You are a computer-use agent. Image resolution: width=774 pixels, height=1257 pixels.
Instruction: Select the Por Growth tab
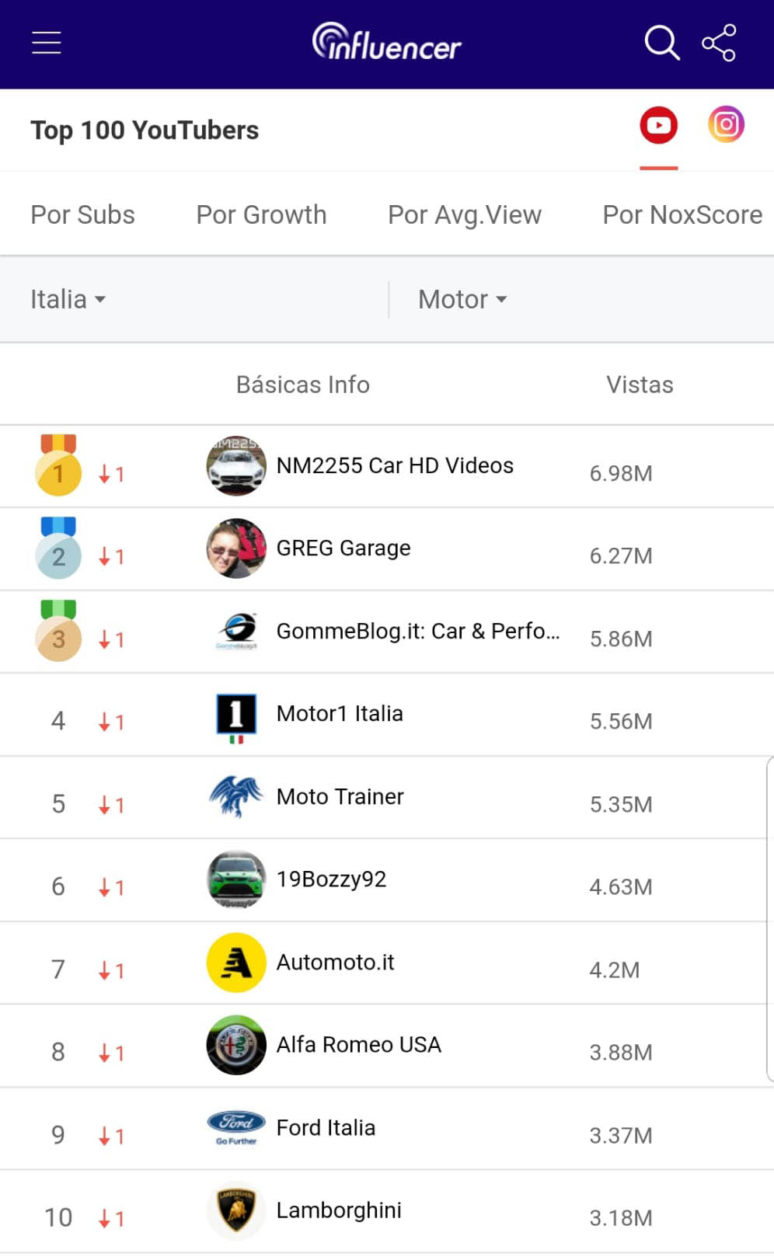pos(261,214)
